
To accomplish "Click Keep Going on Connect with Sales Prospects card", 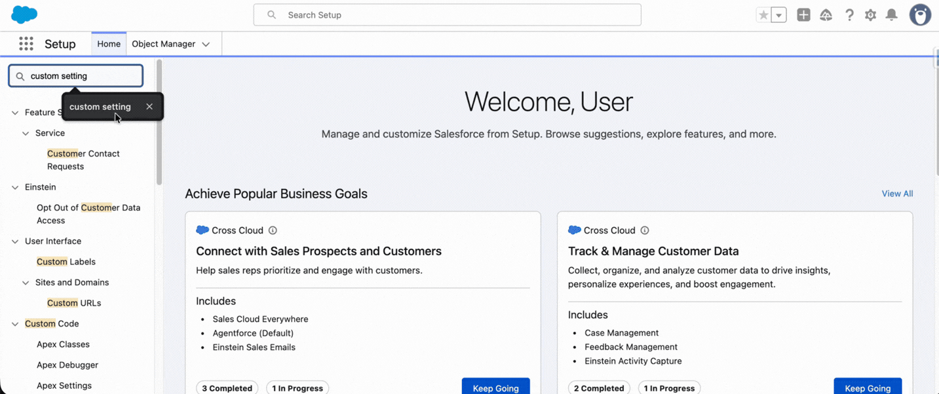I will 495,387.
